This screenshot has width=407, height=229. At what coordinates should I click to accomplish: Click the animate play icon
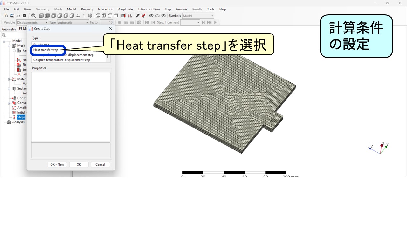215,22
